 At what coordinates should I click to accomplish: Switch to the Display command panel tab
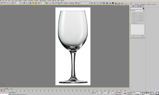coord(141,6)
